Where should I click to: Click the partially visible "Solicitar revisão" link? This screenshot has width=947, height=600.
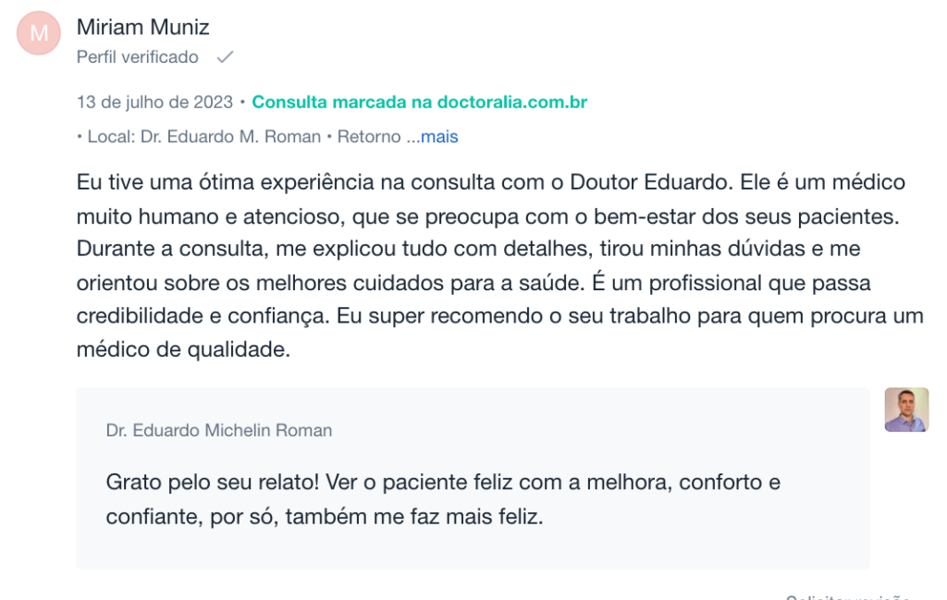pos(848,597)
